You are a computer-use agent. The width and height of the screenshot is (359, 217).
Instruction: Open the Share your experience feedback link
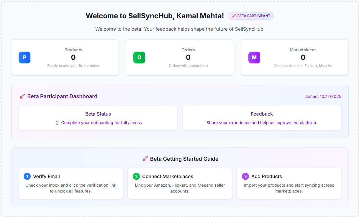(261, 123)
